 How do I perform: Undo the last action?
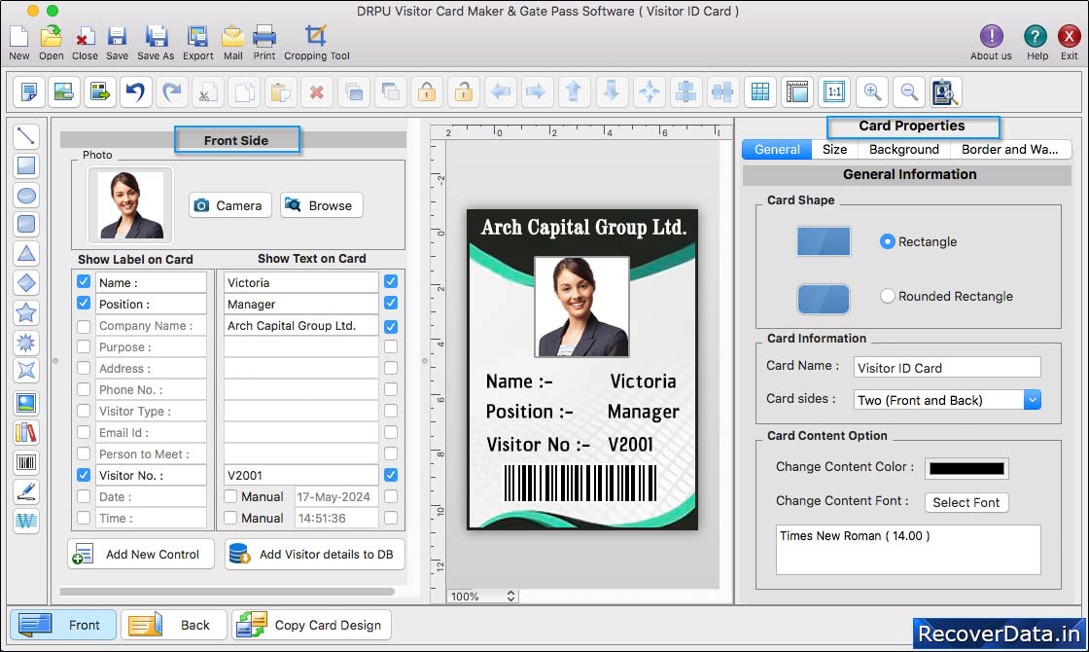tap(135, 91)
